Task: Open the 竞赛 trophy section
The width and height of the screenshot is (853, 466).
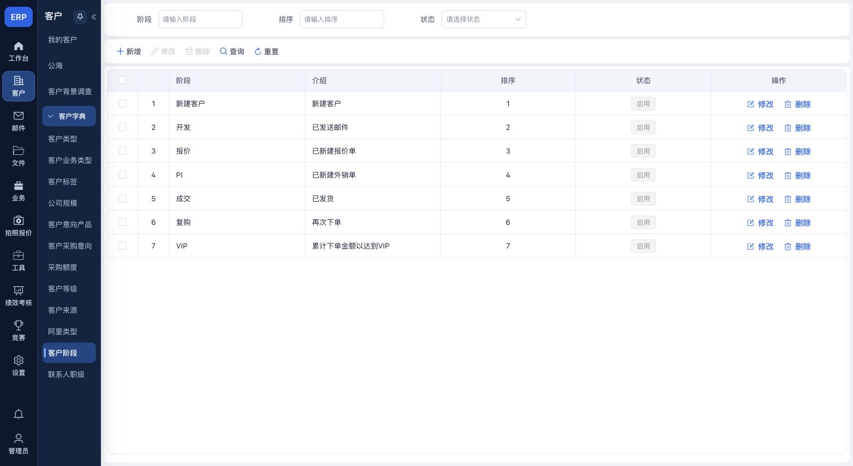Action: pos(19,331)
